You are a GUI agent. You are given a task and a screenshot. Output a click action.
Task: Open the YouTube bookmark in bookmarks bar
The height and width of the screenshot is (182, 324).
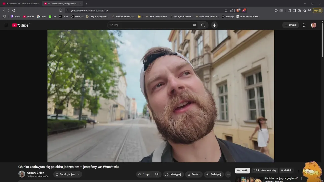(29, 17)
